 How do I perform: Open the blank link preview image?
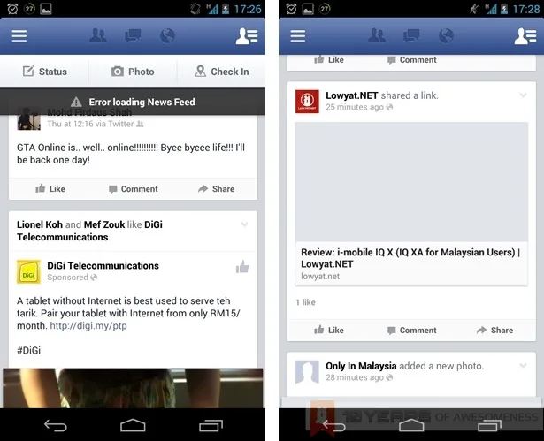click(411, 182)
